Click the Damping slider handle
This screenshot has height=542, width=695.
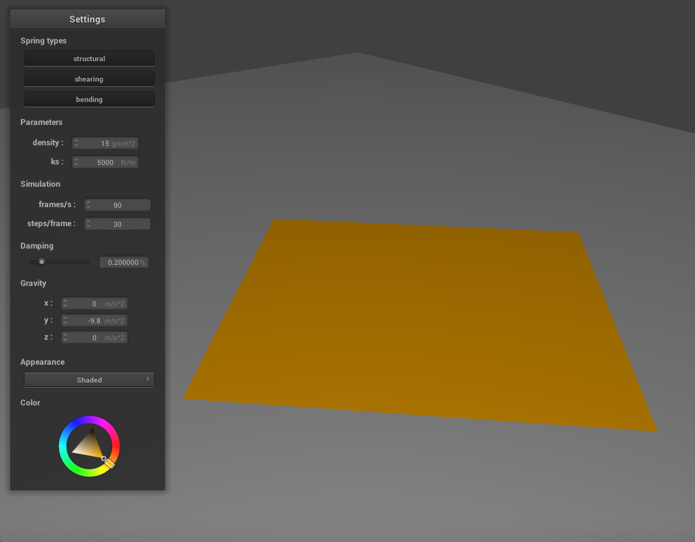41,261
